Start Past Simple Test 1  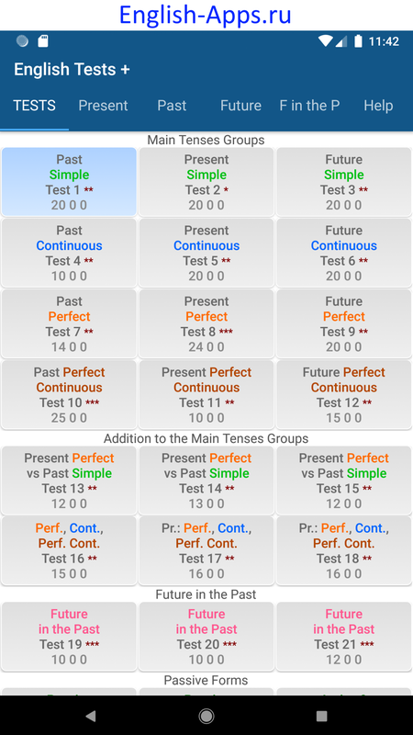click(70, 182)
